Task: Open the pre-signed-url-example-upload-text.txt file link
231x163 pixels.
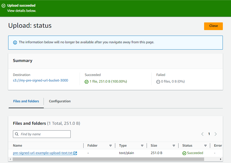Action: [x=43, y=153]
